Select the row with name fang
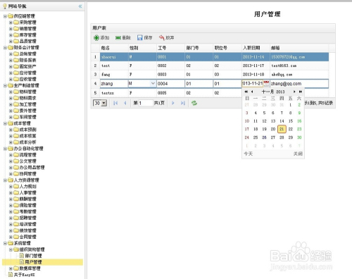Screen dimensions: 352x279 click(x=210, y=75)
